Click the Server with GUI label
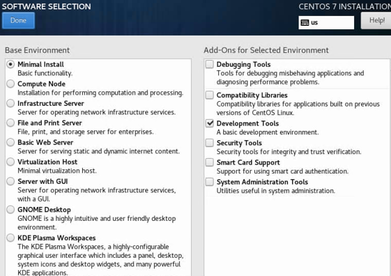This screenshot has width=391, height=276. 43,181
